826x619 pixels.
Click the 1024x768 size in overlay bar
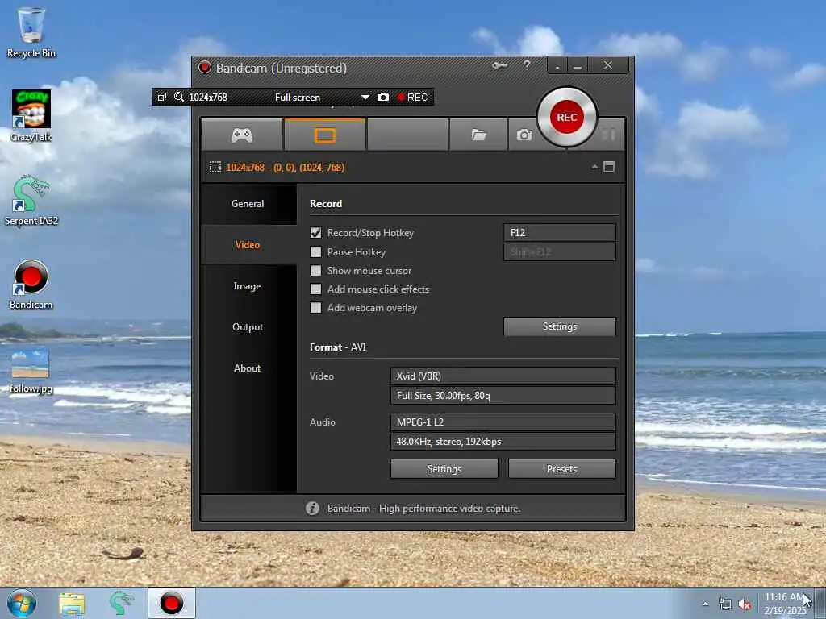click(208, 98)
